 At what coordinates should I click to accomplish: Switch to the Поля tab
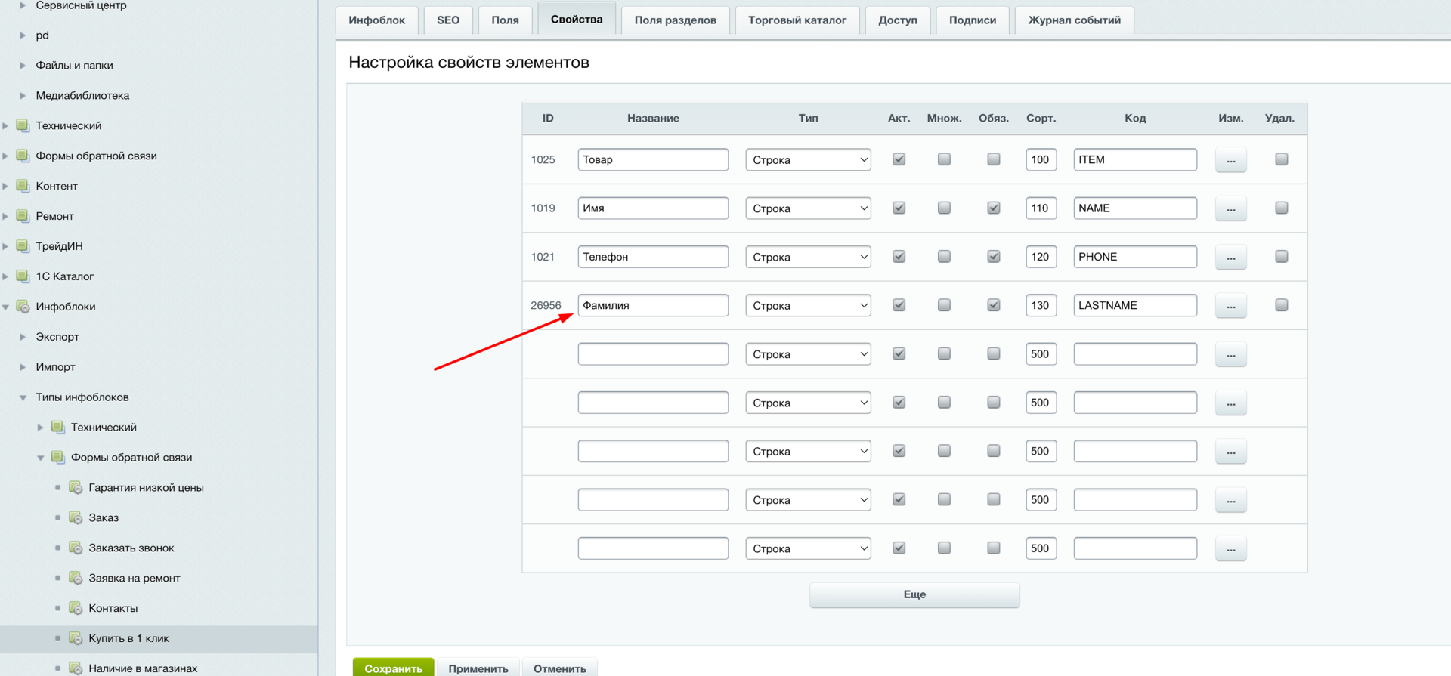coord(505,20)
